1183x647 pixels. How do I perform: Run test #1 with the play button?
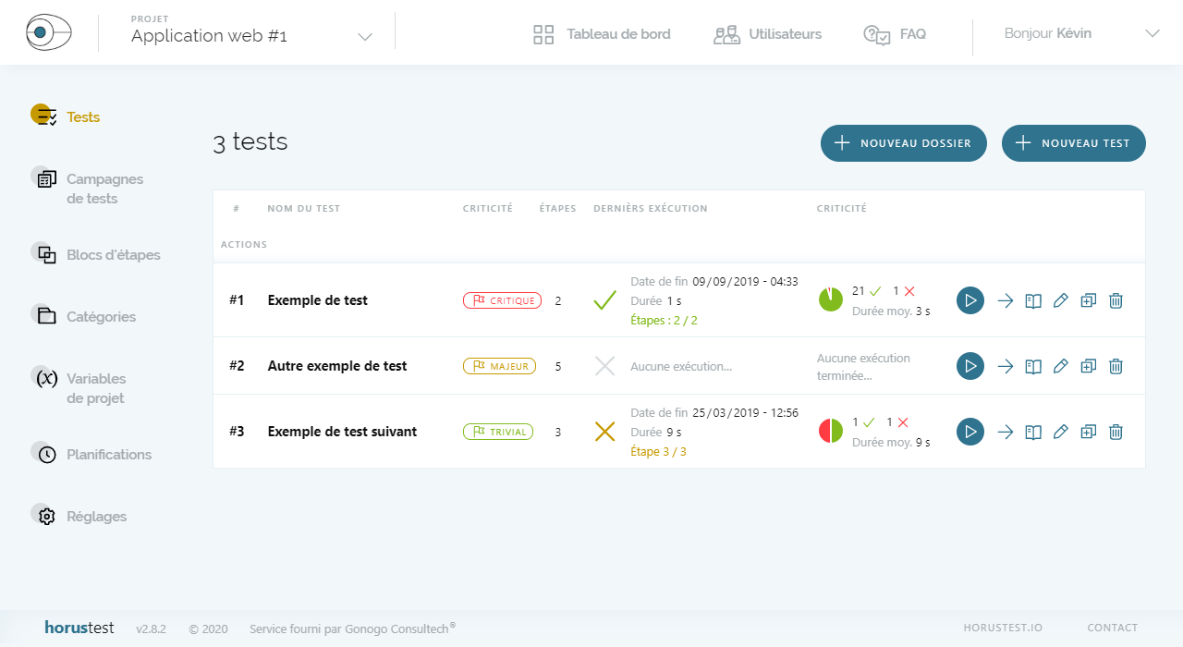[x=970, y=300]
